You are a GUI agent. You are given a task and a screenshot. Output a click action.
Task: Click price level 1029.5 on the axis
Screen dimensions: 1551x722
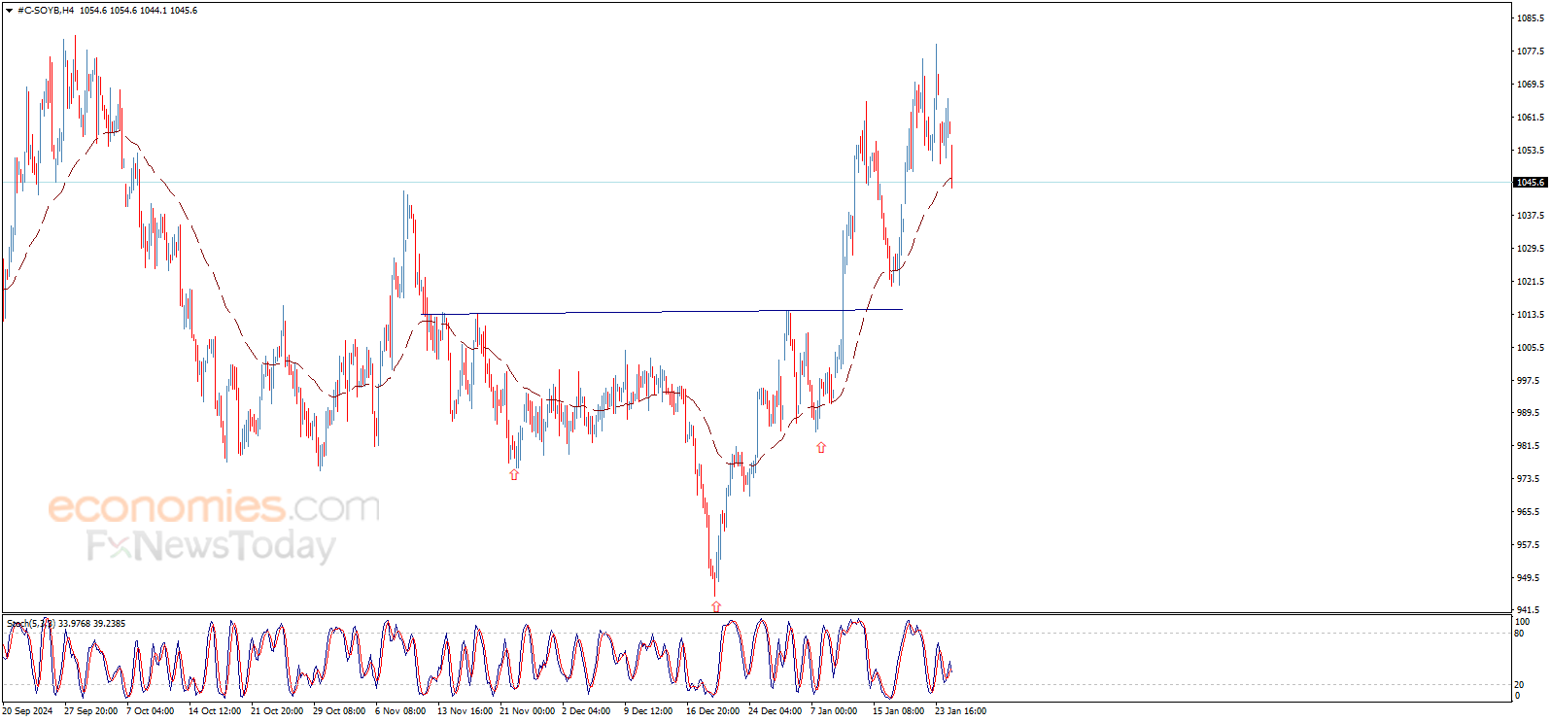click(1531, 249)
